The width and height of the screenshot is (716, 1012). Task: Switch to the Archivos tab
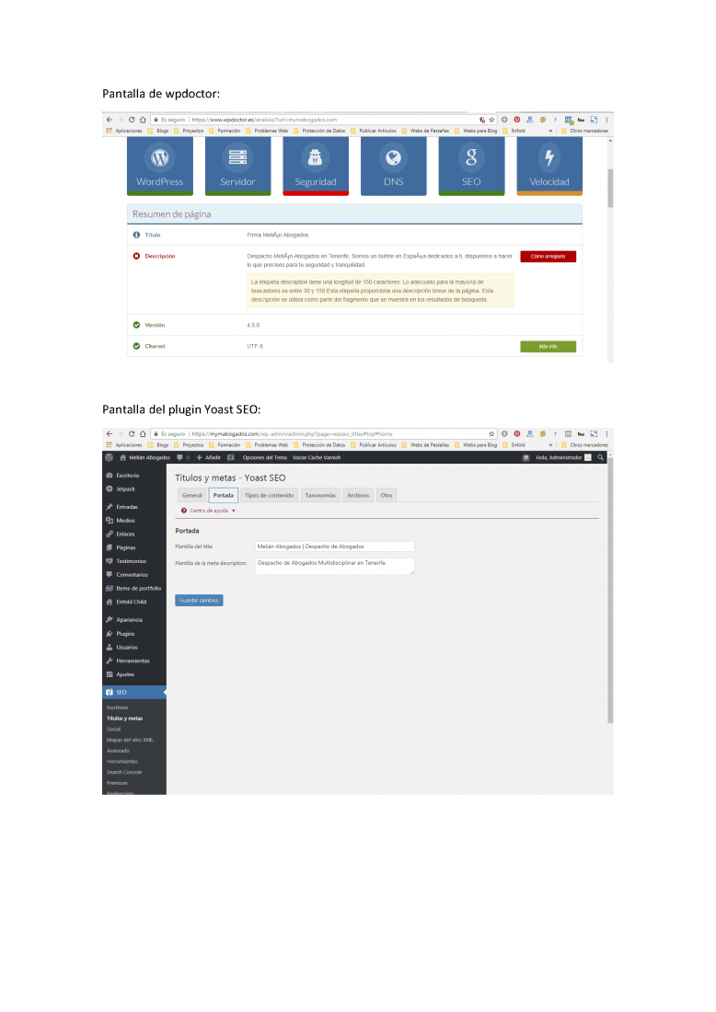click(358, 496)
